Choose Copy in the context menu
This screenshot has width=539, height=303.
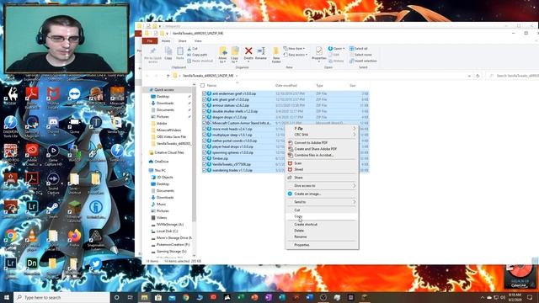pos(322,216)
